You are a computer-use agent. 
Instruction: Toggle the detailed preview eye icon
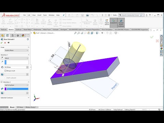9,43
